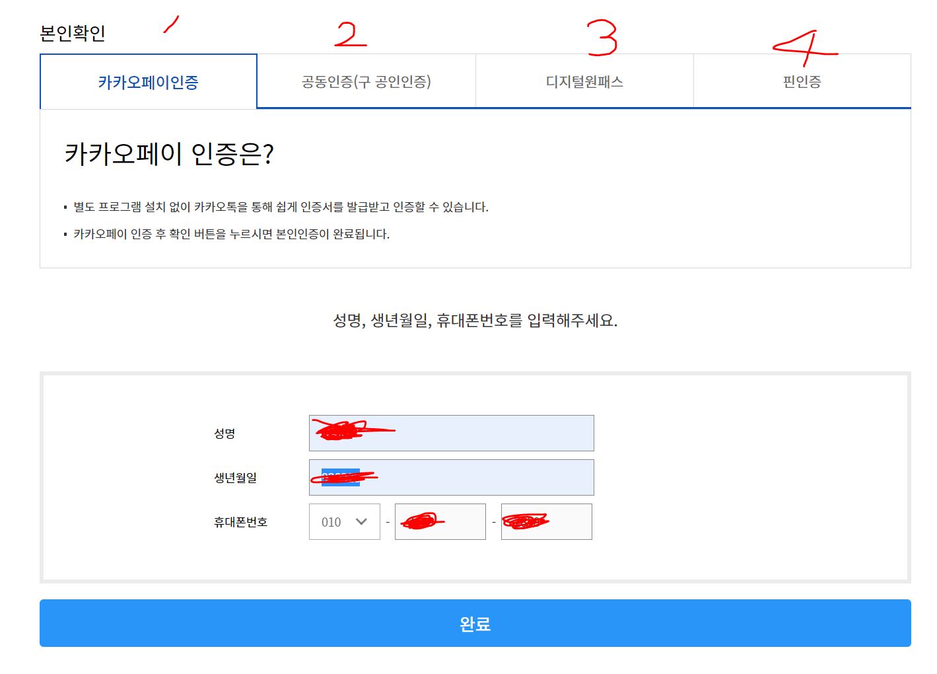Select the 카카오페이인증 tab
This screenshot has width=937, height=674.
149,82
